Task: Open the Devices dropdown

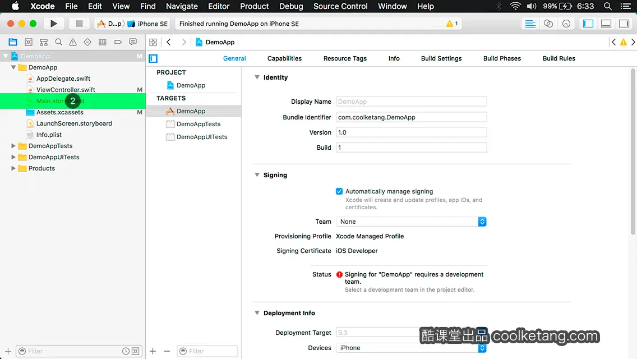Action: pos(411,348)
